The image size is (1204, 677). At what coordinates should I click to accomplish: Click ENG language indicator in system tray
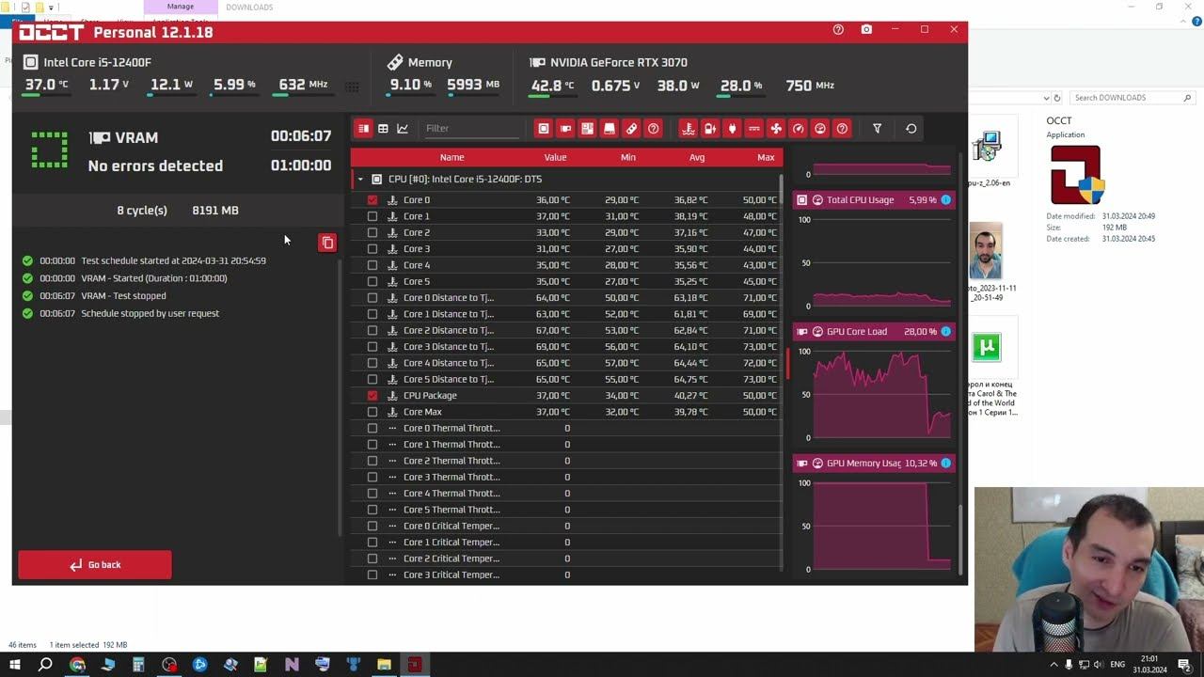click(1117, 665)
